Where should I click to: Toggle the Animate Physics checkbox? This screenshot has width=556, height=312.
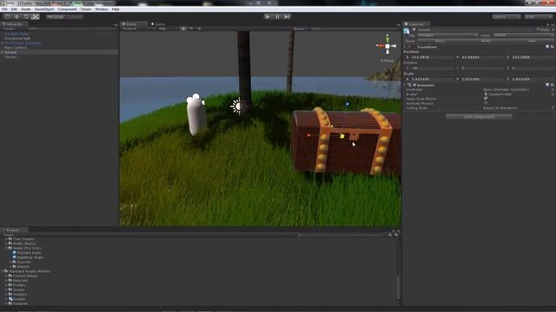pyautogui.click(x=486, y=103)
